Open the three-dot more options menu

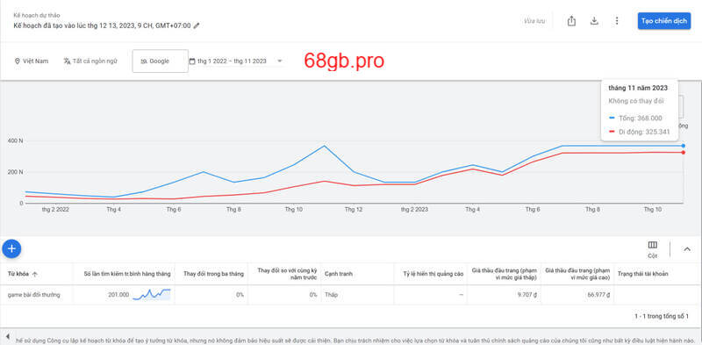click(x=617, y=20)
